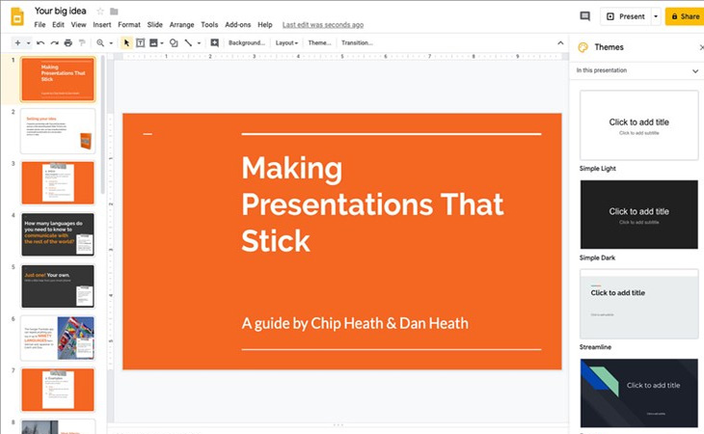Click the Transition button
The height and width of the screenshot is (434, 704).
[x=357, y=43]
